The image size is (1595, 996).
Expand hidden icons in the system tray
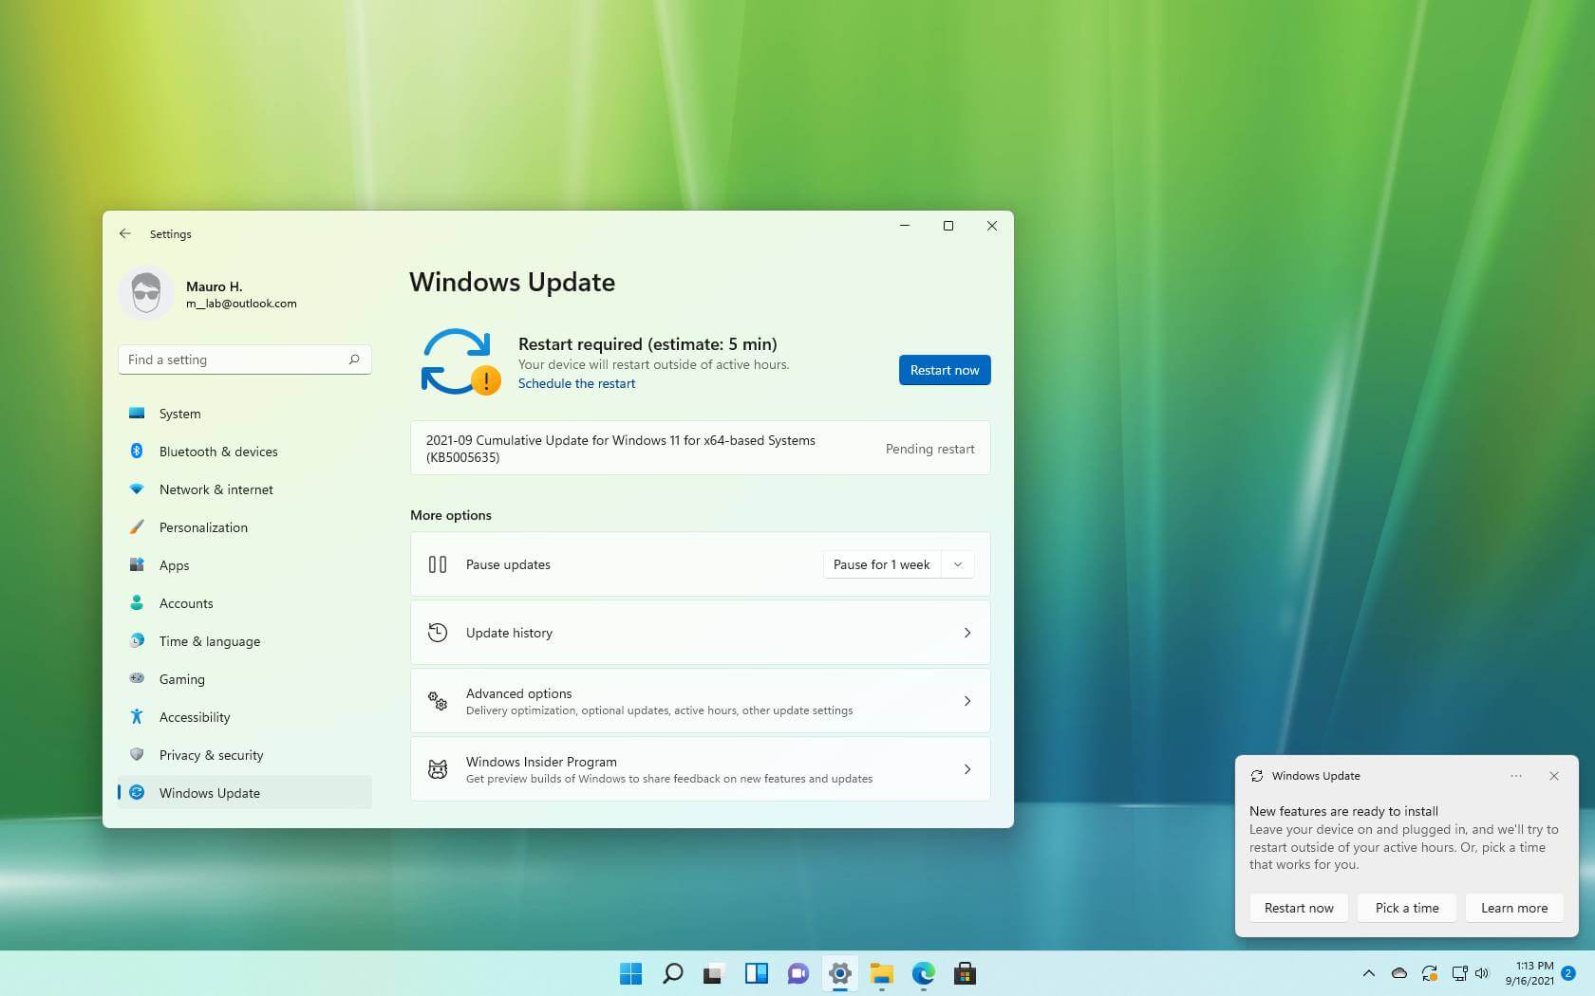click(1369, 973)
